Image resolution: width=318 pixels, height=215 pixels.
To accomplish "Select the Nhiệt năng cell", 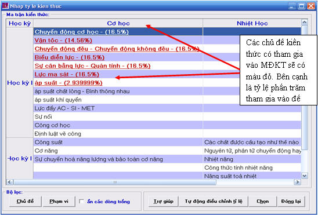I will pyautogui.click(x=252, y=159).
